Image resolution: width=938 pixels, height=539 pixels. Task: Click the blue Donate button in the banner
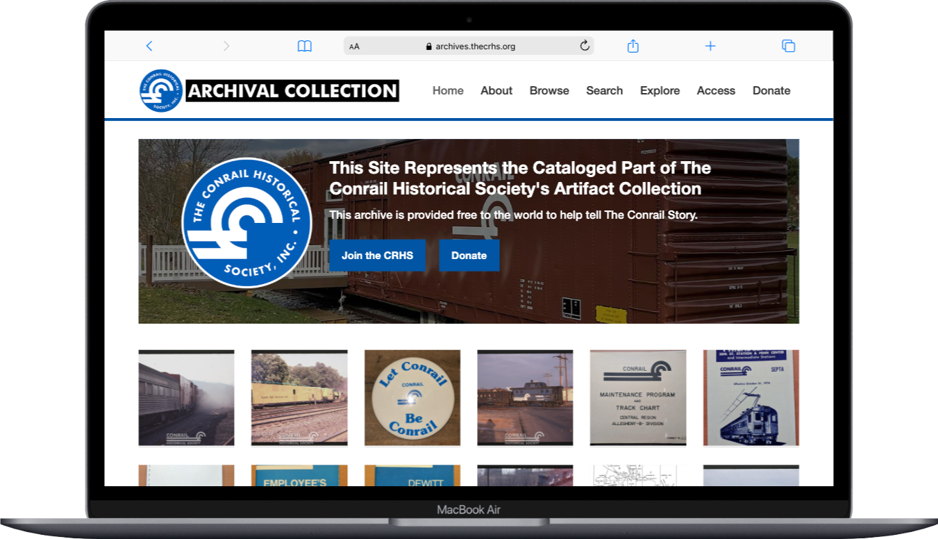(469, 255)
